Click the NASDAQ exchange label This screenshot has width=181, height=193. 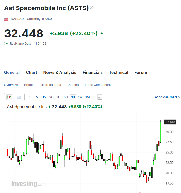[x=17, y=19]
